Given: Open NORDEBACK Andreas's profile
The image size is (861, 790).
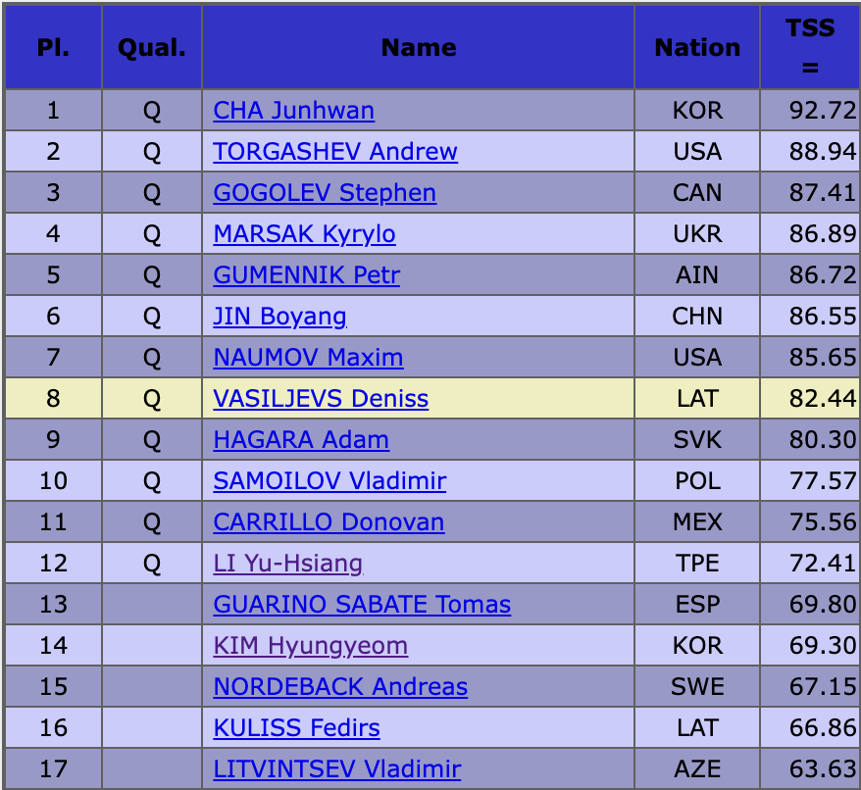Looking at the screenshot, I should coord(340,687).
